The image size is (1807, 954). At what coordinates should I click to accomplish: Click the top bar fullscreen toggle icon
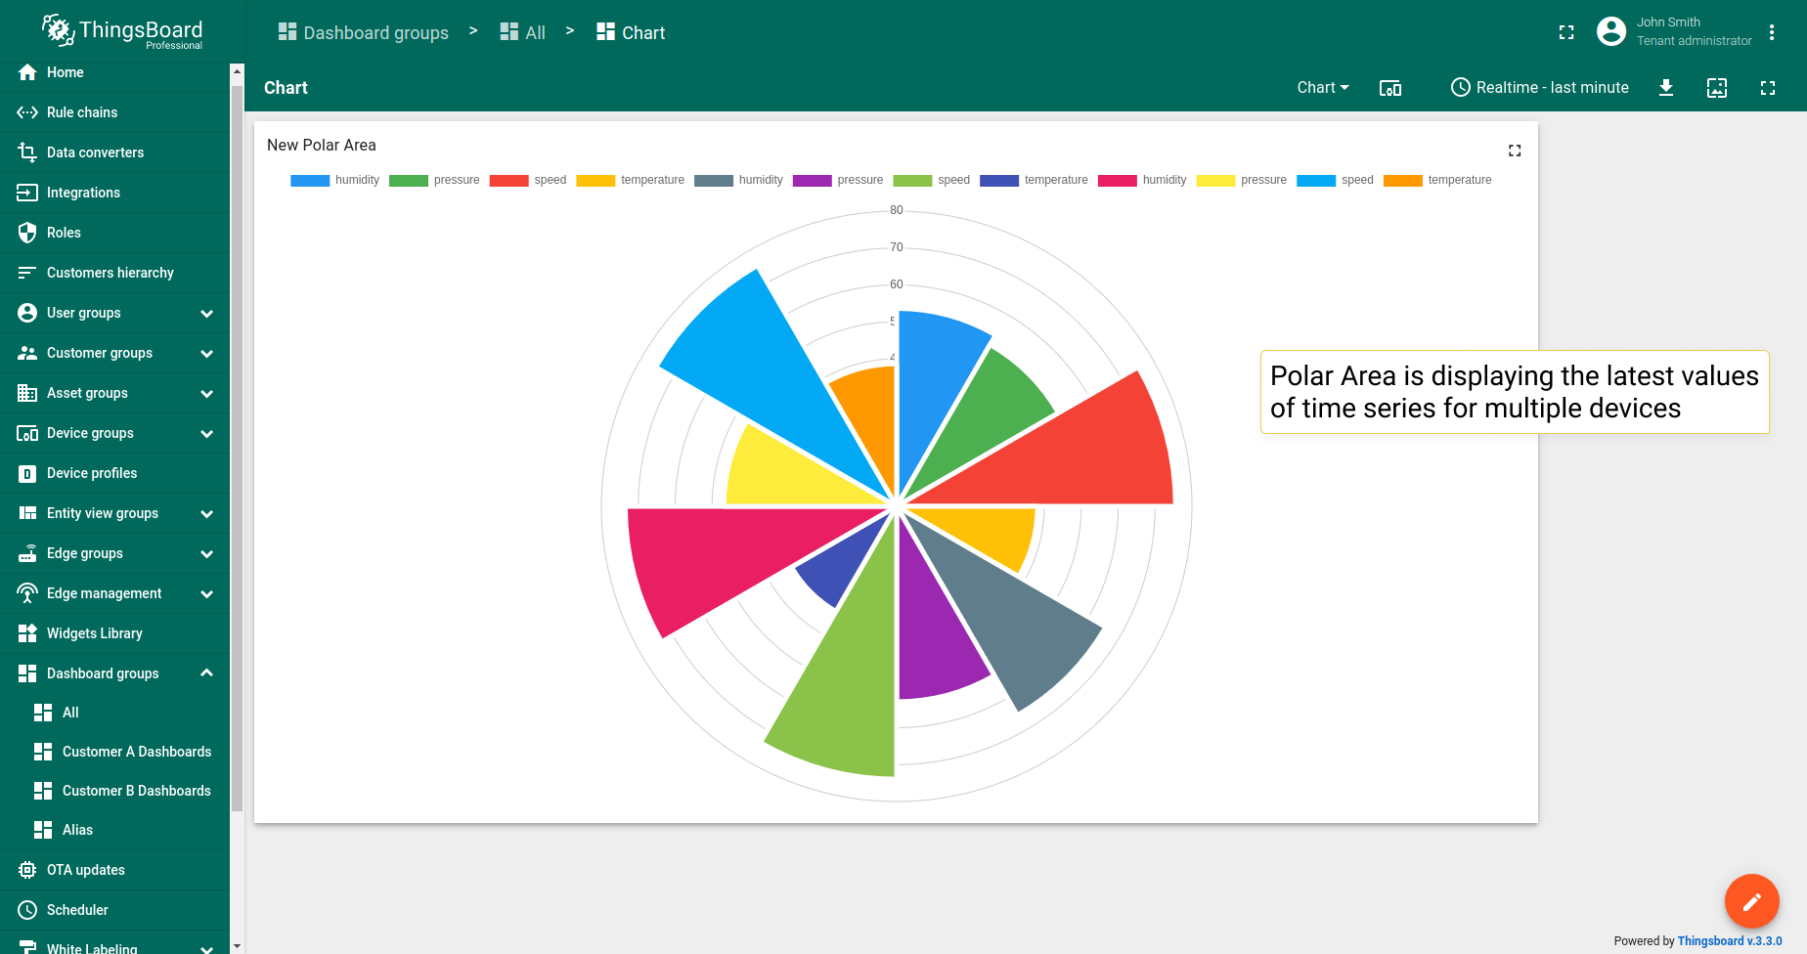[1566, 32]
